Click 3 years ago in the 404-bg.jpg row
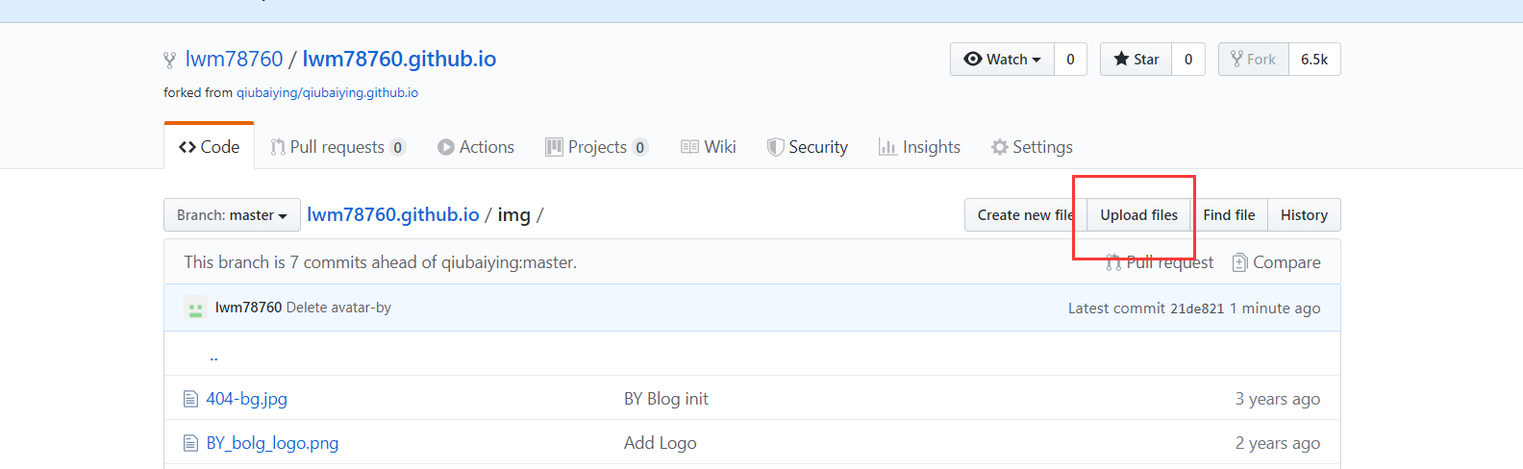 click(1278, 399)
